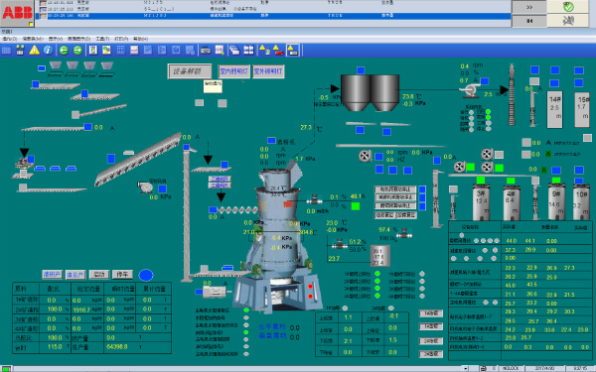Image resolution: width=596 pixels, height=372 pixels.
Task: Open the 帮助(H) menu
Action: 140,39
